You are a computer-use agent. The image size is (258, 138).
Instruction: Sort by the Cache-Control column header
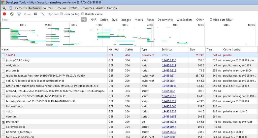coord(240,49)
